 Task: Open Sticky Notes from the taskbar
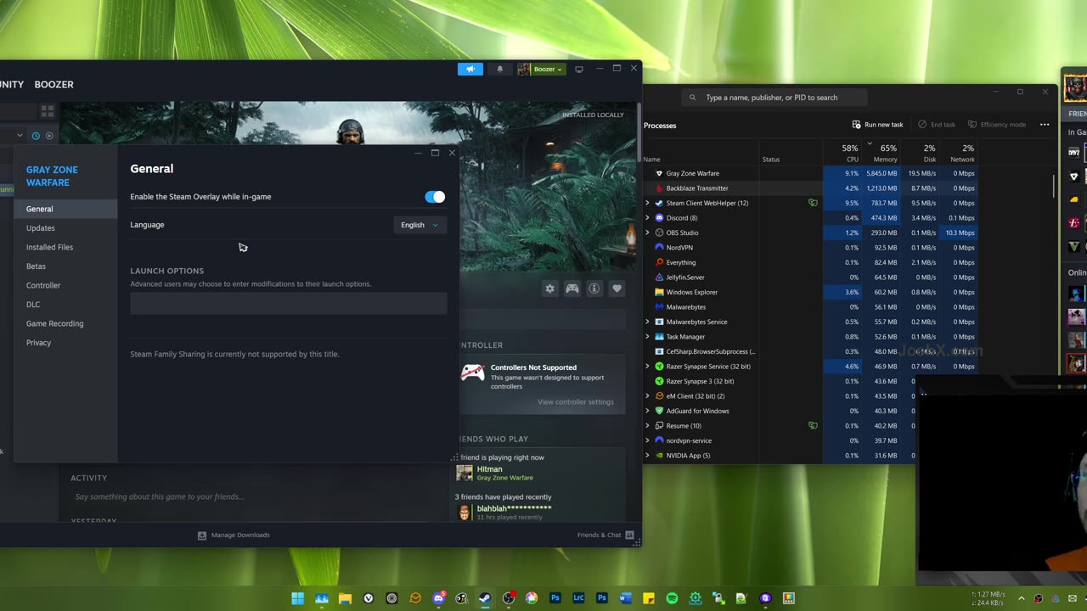pos(649,598)
